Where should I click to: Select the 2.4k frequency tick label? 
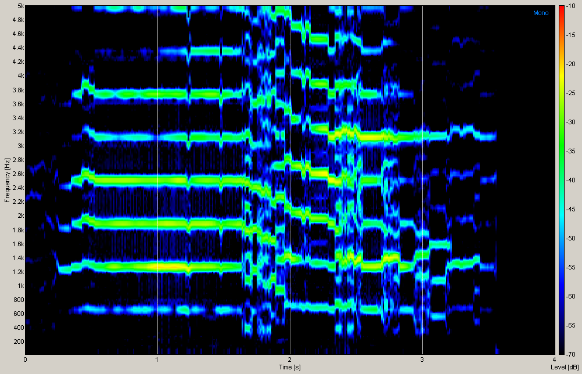[18, 188]
